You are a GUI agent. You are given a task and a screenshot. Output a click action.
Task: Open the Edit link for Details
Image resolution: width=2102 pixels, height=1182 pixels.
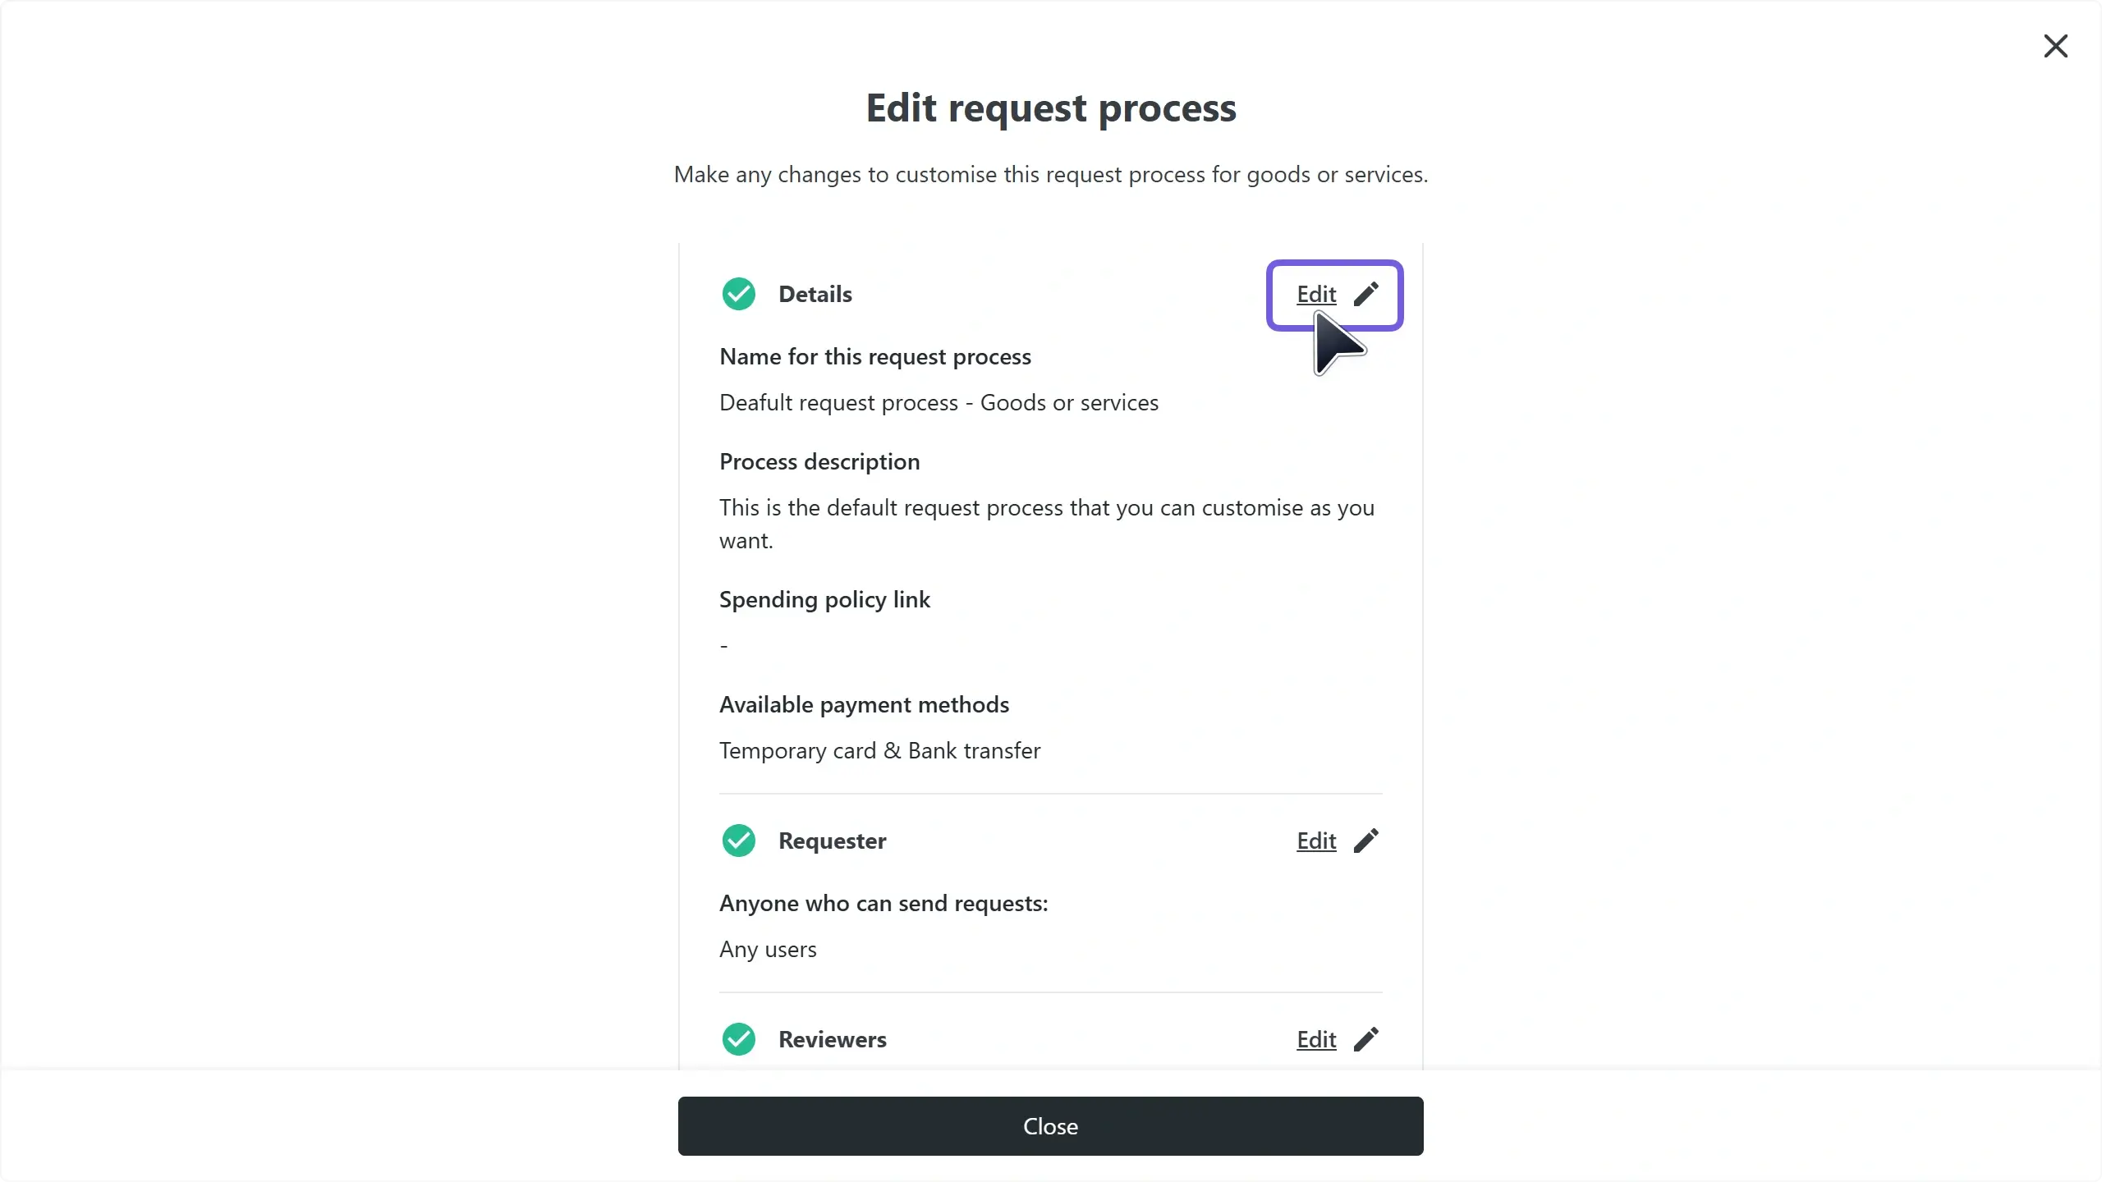pyautogui.click(x=1316, y=294)
